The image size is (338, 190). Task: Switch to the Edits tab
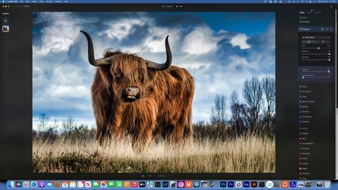click(309, 13)
